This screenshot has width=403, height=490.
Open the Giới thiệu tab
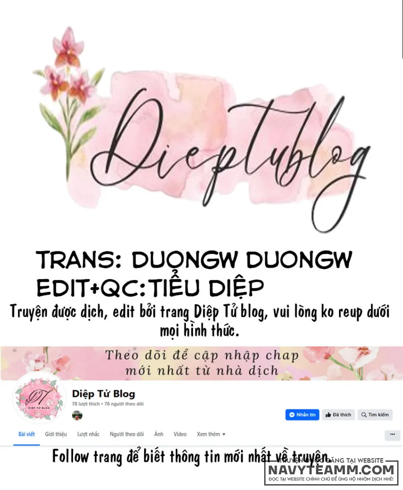point(56,434)
